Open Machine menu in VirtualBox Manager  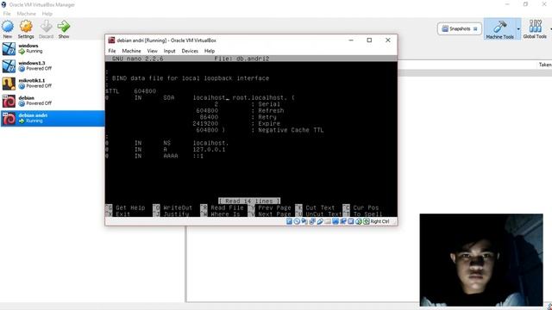[27, 14]
